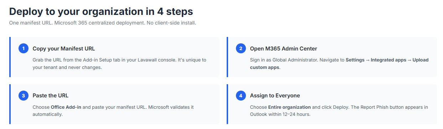Click the step 3 number badge

click(24, 96)
